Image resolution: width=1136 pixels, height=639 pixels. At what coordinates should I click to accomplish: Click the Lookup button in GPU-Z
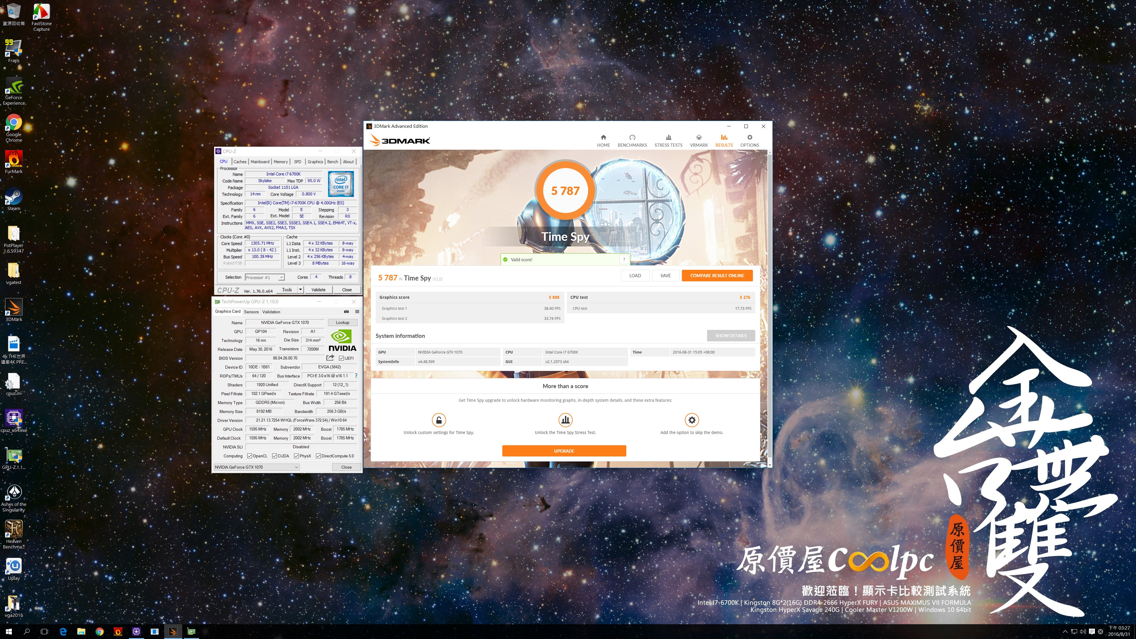pos(343,322)
